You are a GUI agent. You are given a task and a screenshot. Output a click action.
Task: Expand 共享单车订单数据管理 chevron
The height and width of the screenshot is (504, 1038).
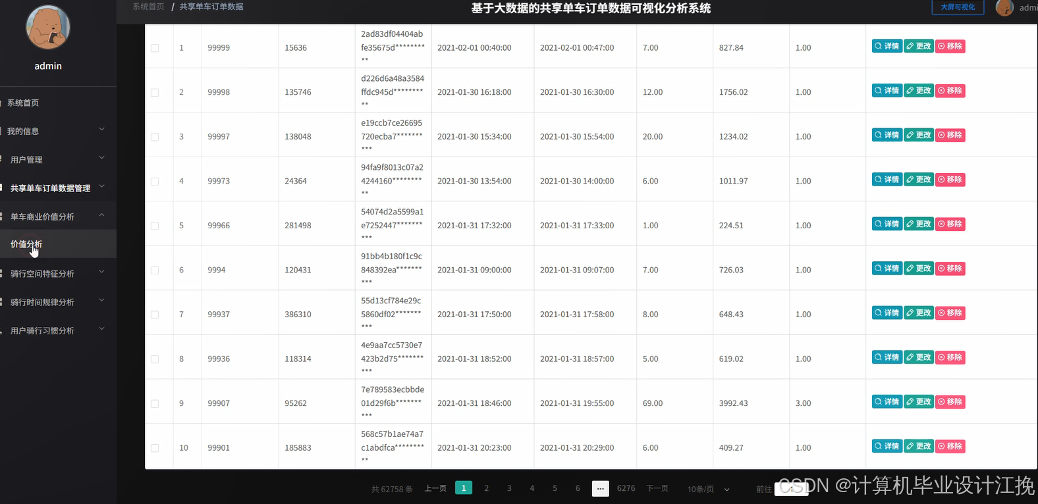(x=102, y=187)
